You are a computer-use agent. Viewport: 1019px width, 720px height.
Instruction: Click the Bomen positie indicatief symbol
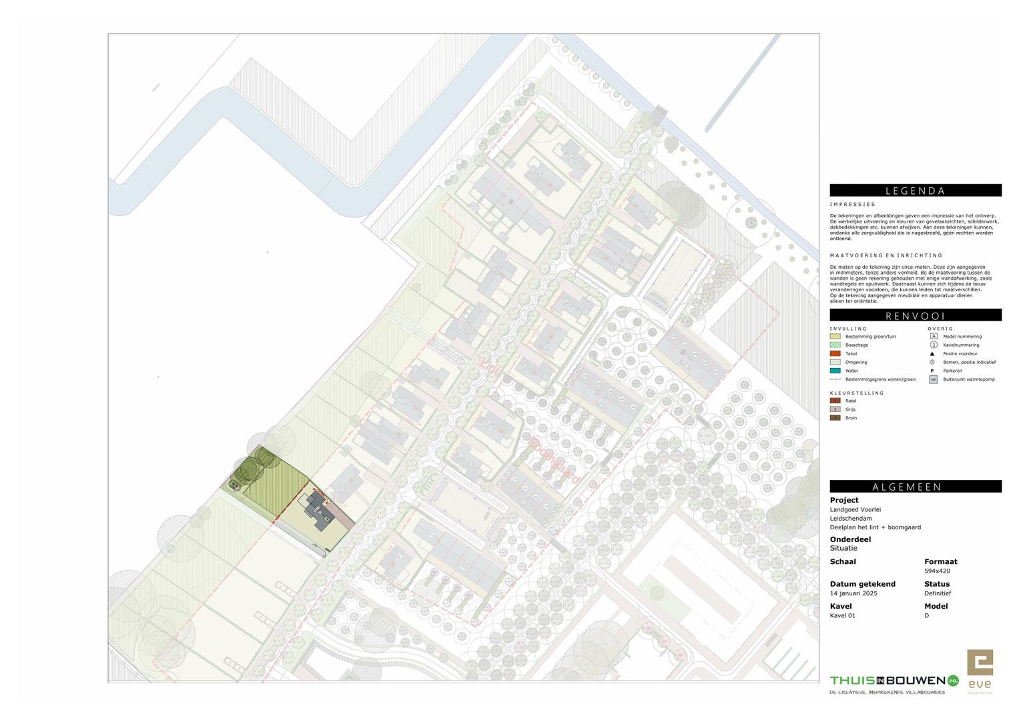(933, 362)
